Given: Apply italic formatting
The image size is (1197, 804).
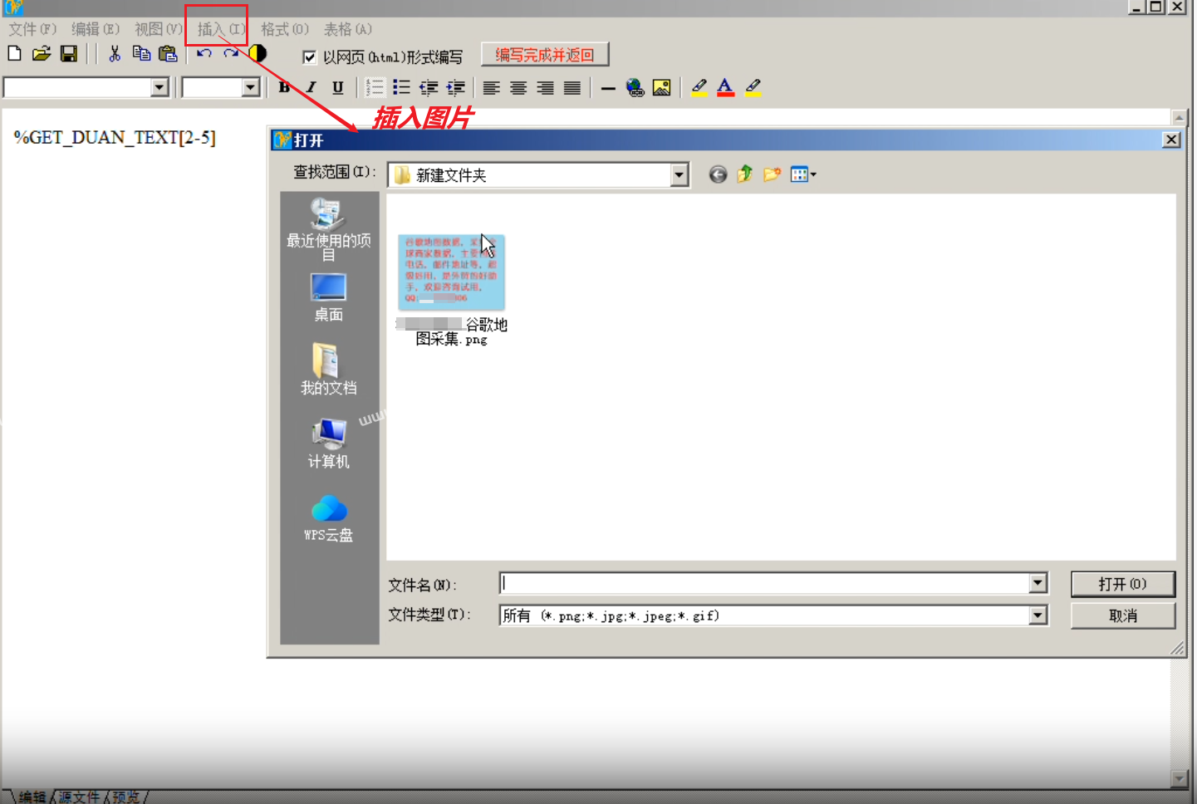Looking at the screenshot, I should pyautogui.click(x=311, y=87).
